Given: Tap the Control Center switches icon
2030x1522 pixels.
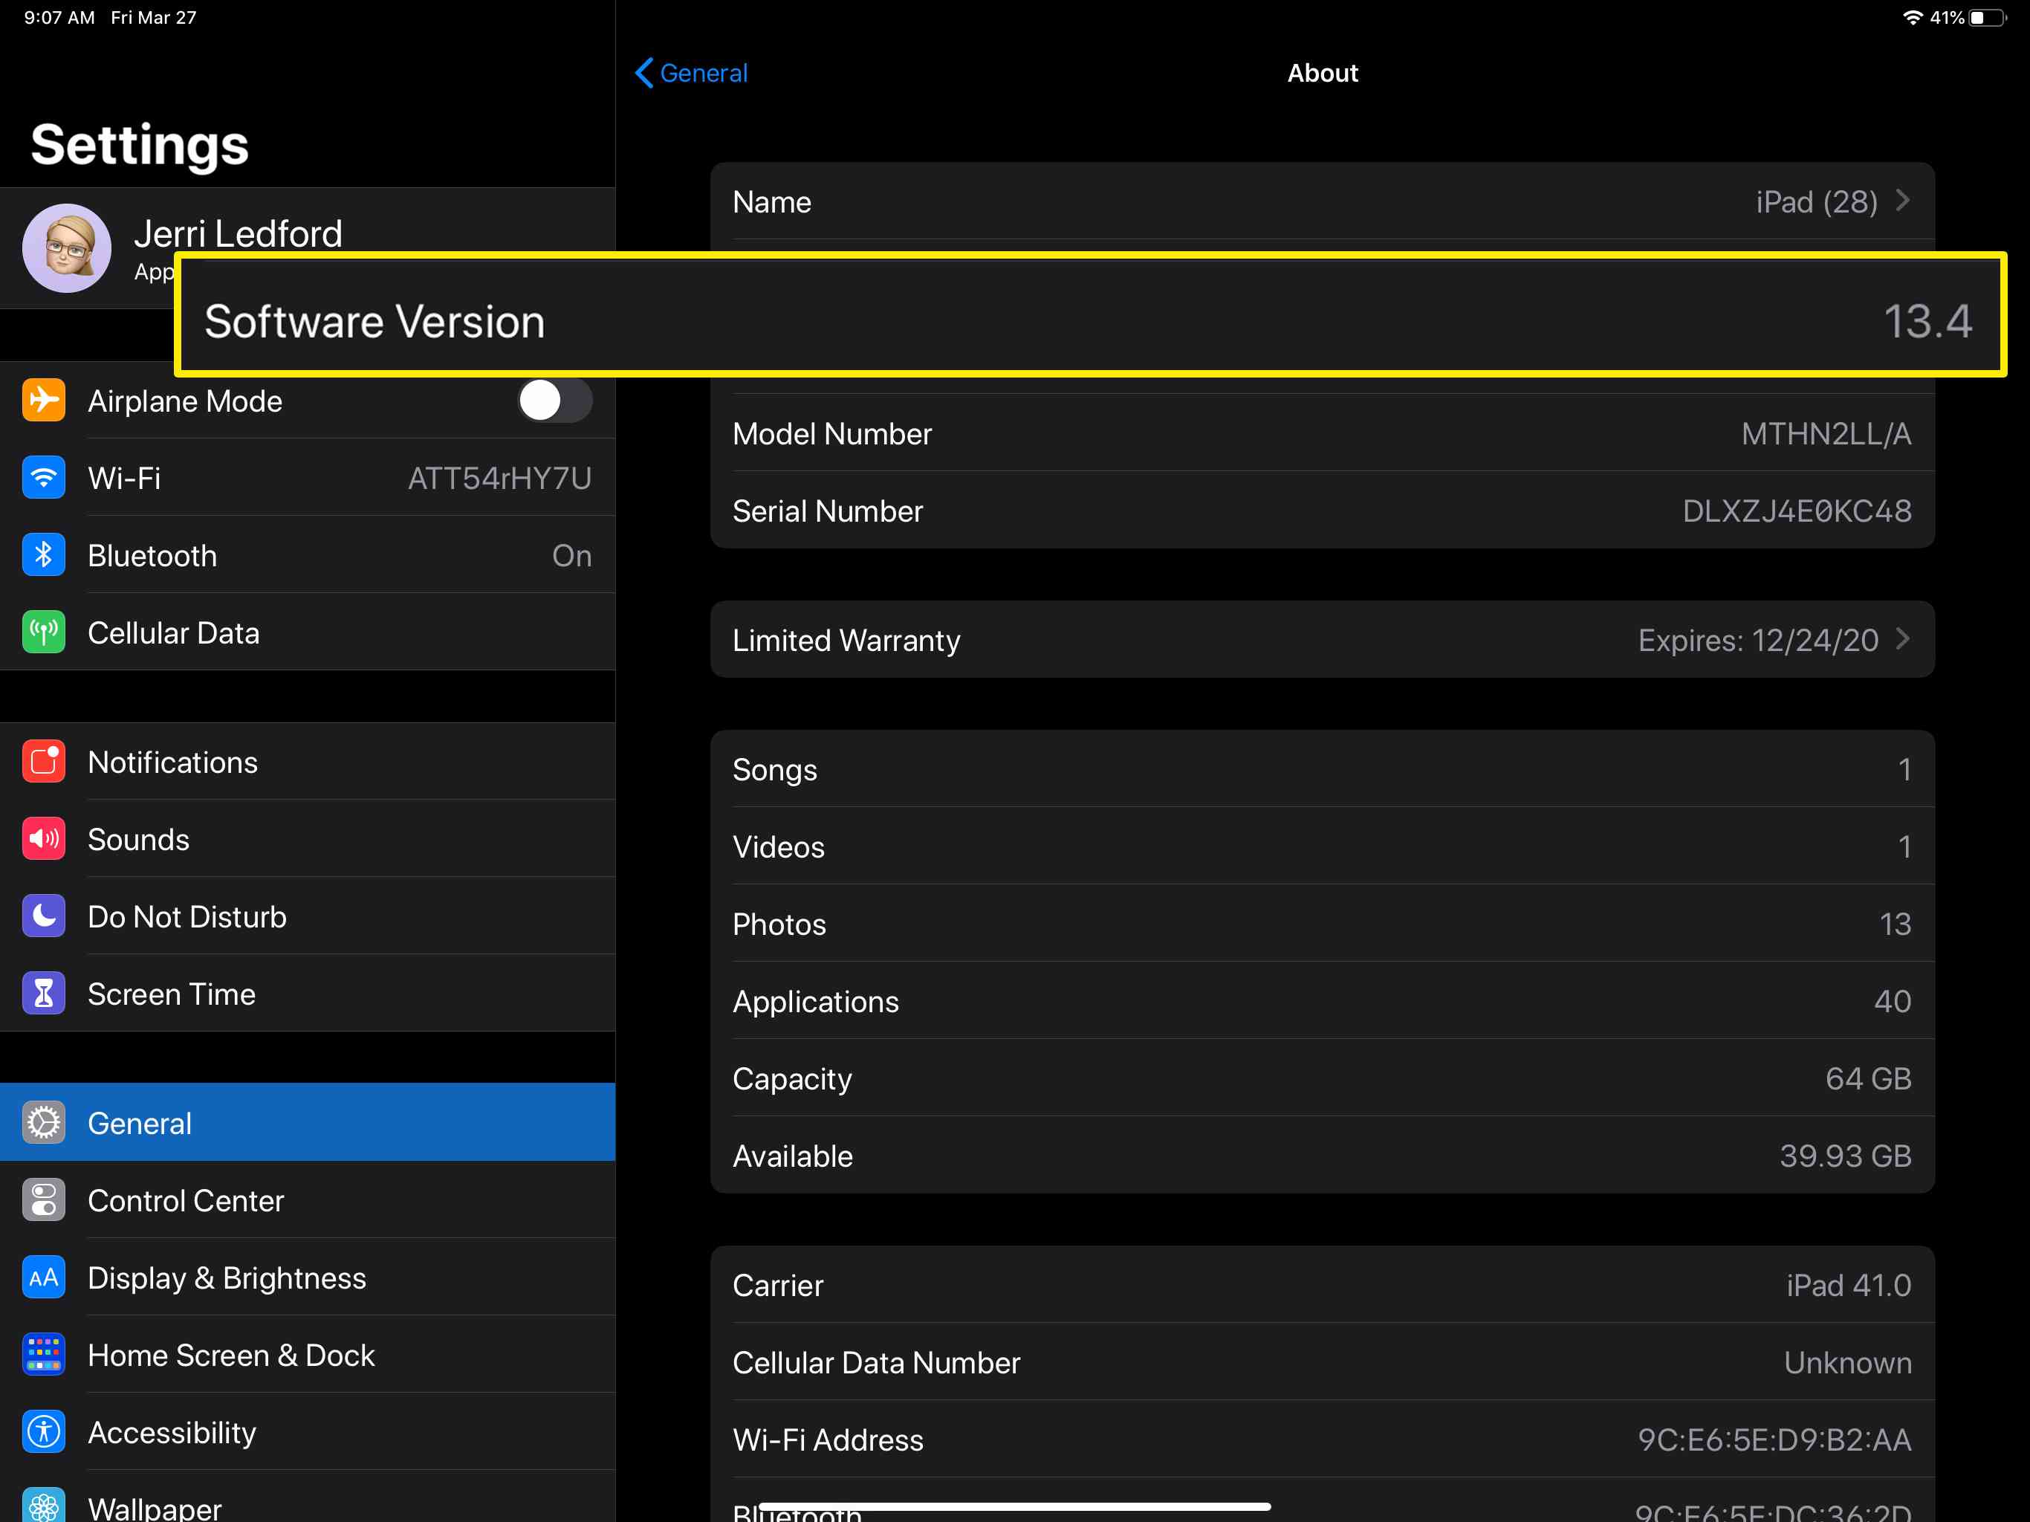Looking at the screenshot, I should (43, 1199).
